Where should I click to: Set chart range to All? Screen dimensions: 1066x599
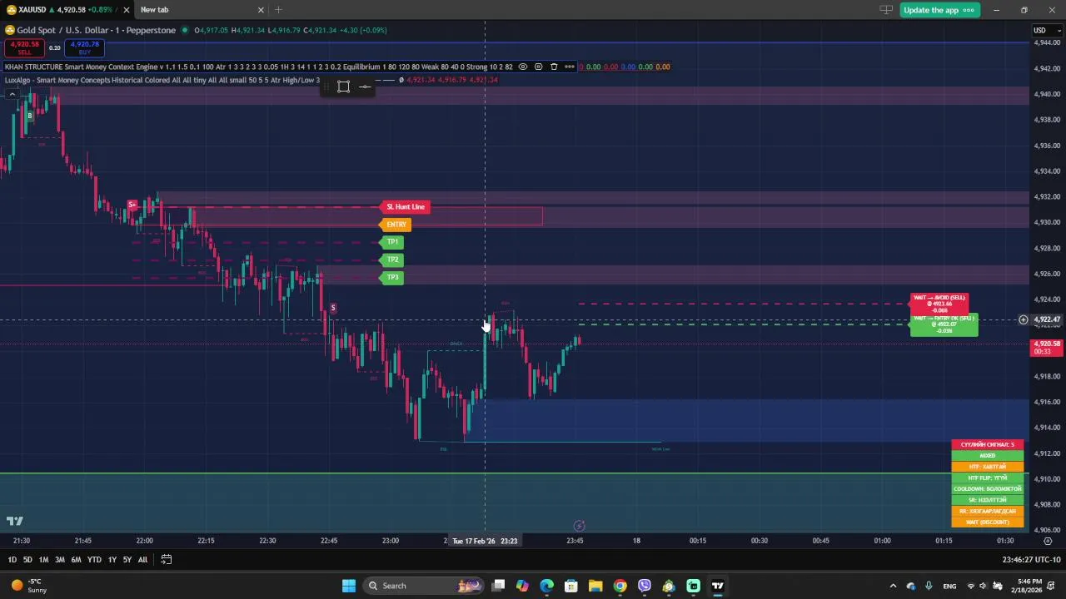(142, 560)
